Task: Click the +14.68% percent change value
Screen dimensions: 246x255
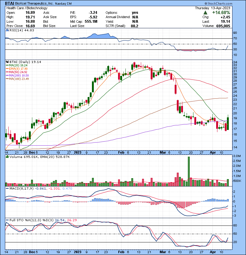Action: click(x=221, y=13)
